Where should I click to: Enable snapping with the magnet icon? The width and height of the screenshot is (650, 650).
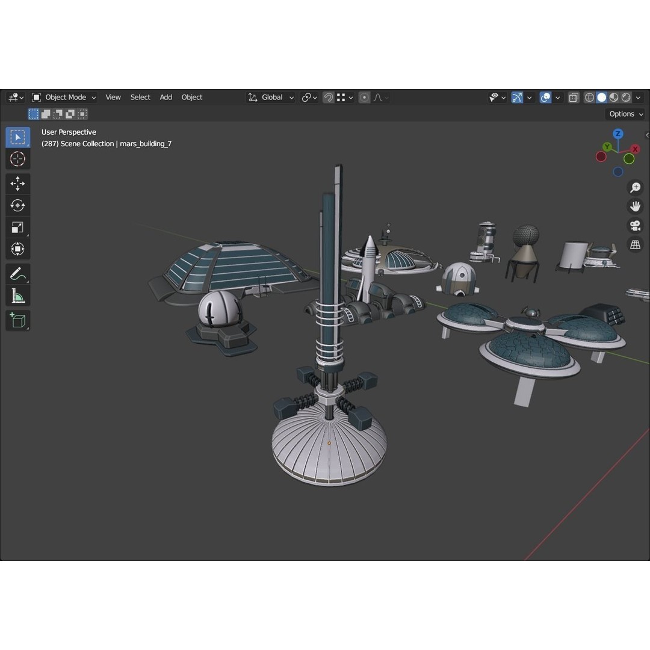coord(328,97)
